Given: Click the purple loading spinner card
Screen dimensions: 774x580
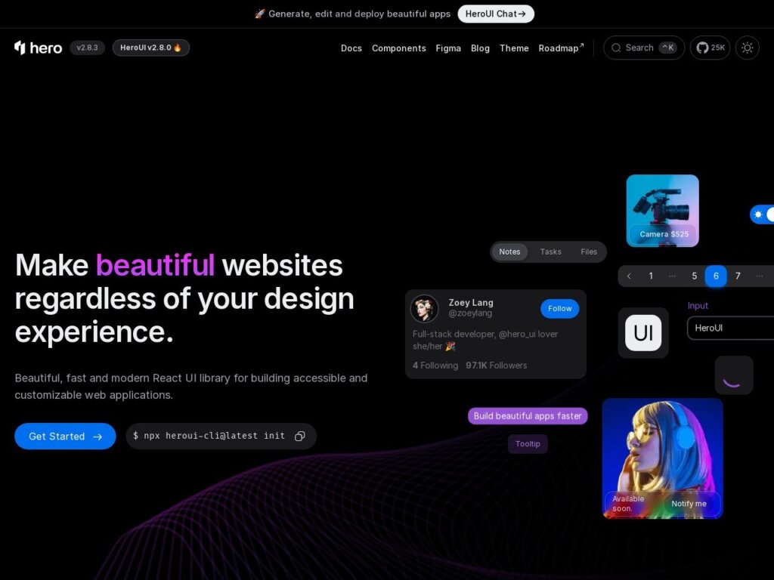Looking at the screenshot, I should click(733, 375).
